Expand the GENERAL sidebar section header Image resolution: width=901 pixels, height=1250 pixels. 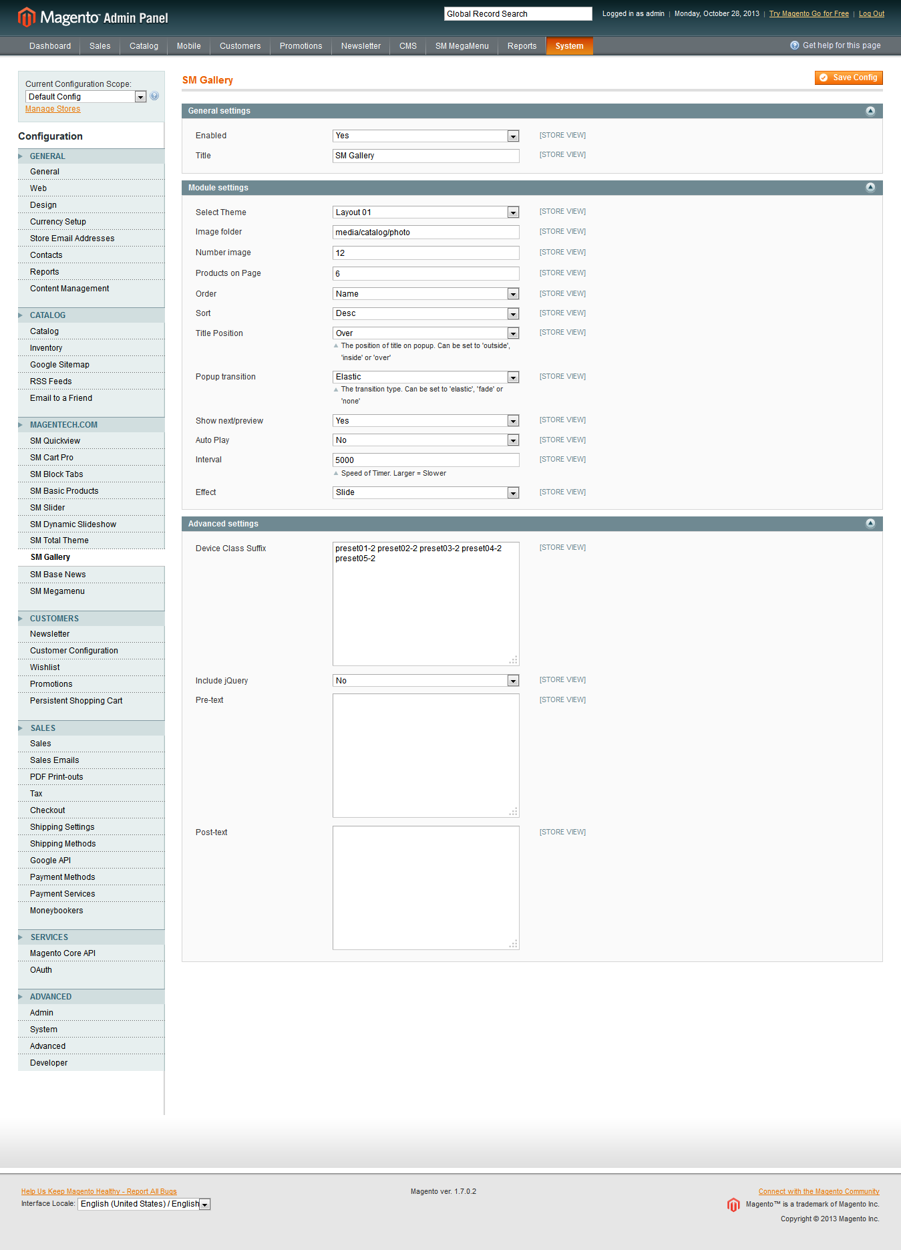point(91,156)
